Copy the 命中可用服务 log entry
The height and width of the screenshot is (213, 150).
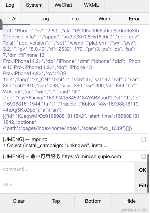pyautogui.click(x=143, y=156)
